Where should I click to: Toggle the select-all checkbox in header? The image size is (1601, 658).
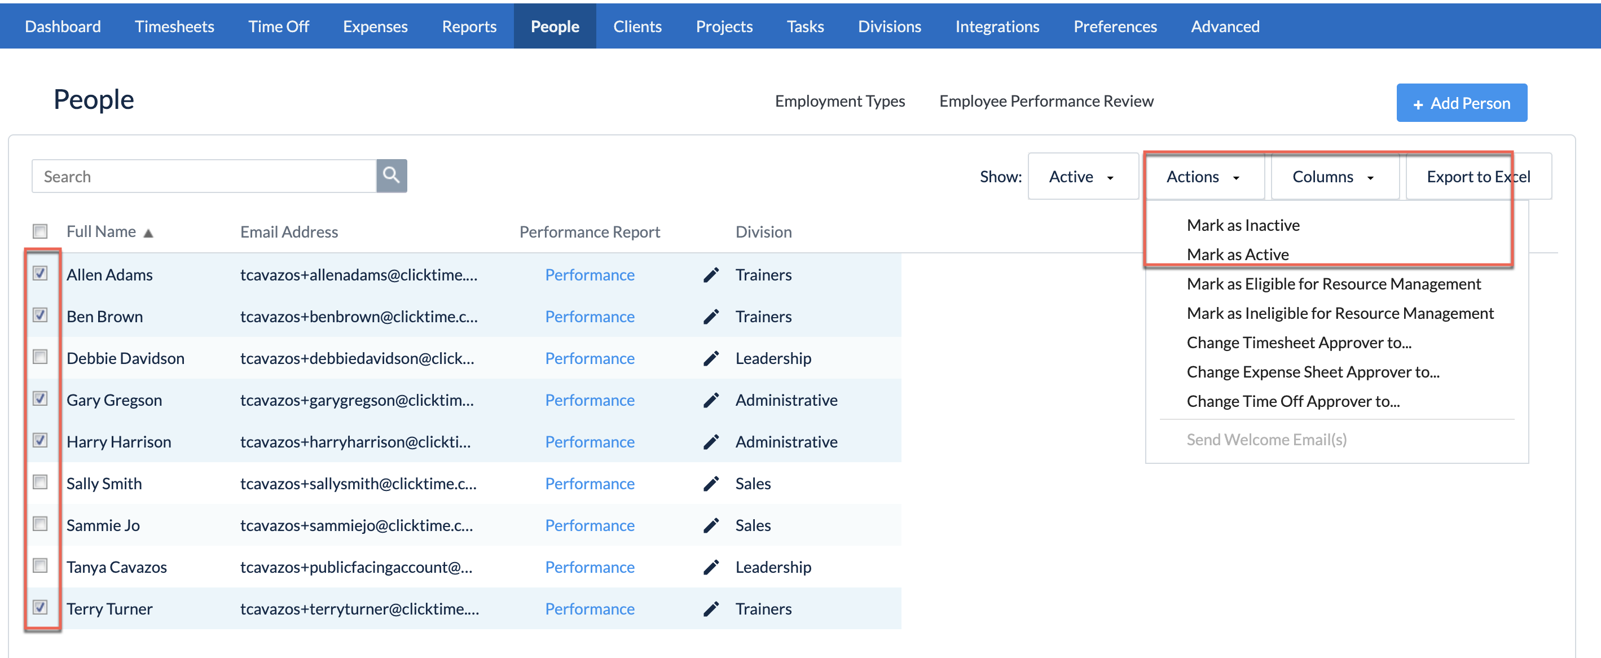click(41, 231)
